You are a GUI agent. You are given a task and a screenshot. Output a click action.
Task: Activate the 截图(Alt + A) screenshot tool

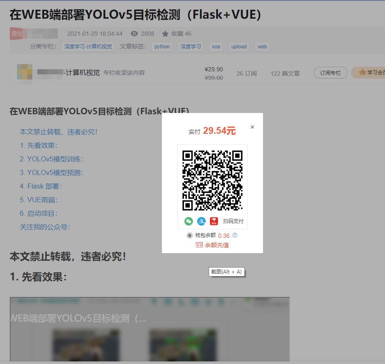(x=226, y=272)
